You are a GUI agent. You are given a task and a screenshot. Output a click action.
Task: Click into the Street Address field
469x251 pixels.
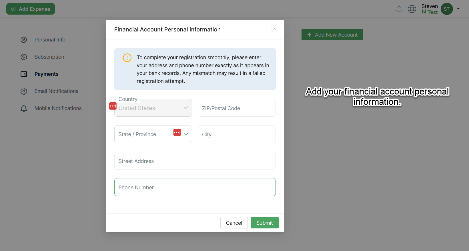(x=195, y=161)
